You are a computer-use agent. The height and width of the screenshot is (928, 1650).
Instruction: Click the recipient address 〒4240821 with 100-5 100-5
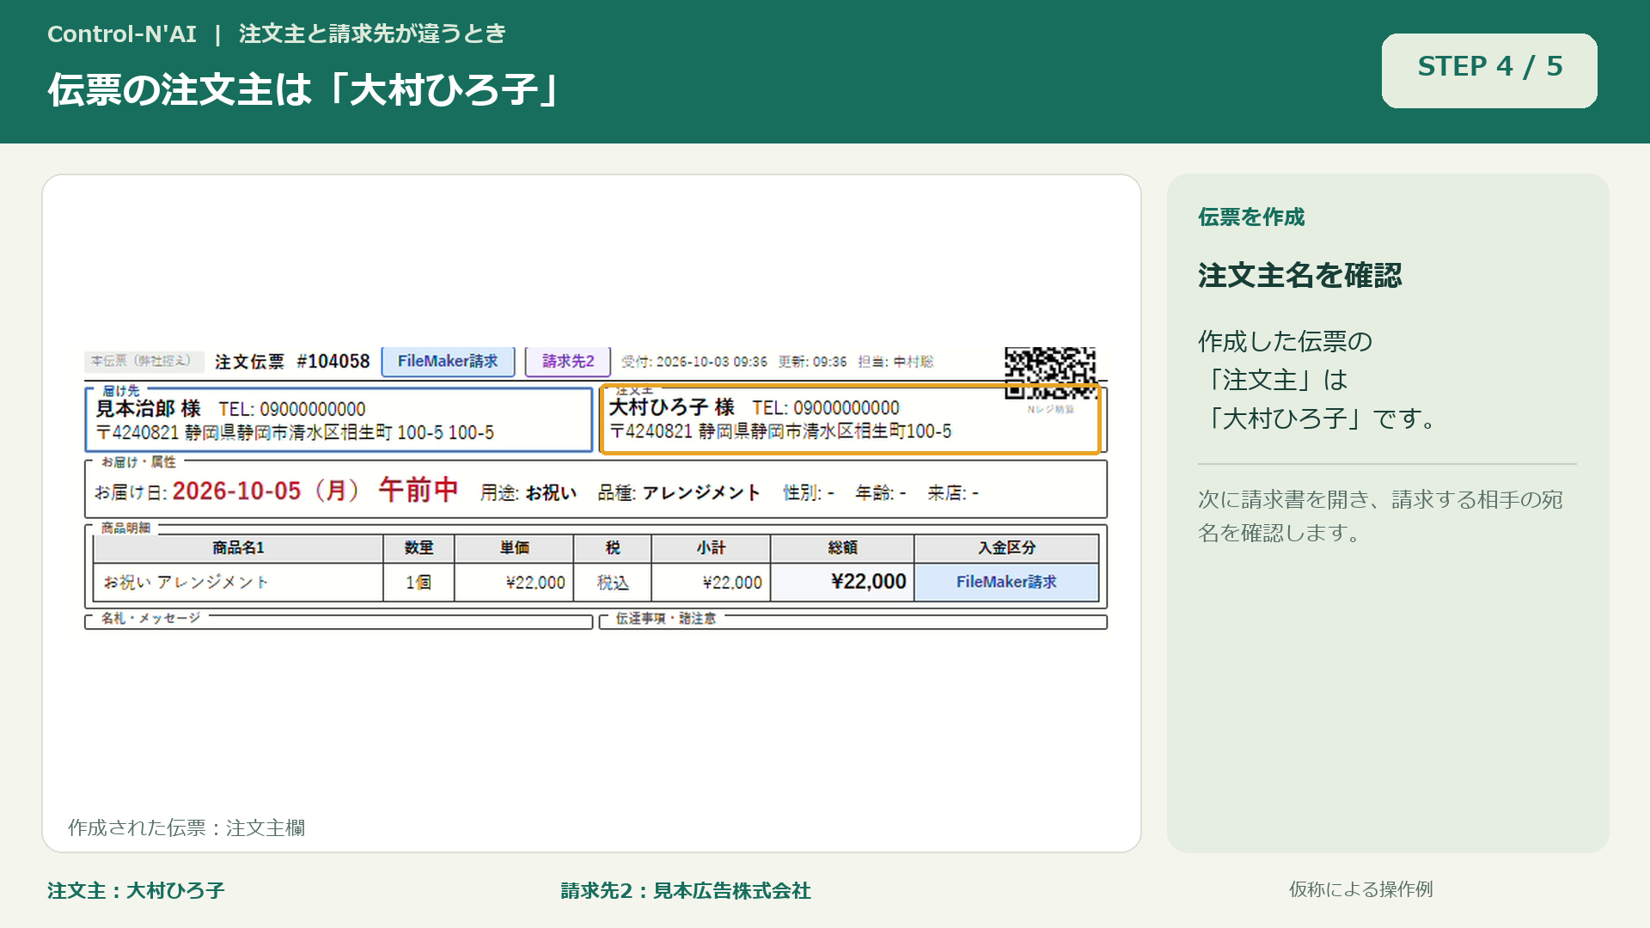click(295, 432)
